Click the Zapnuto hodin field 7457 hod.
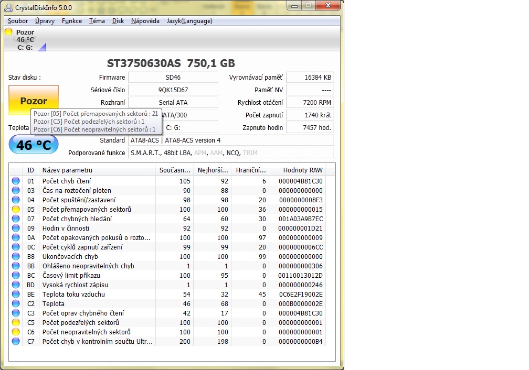 pyautogui.click(x=310, y=127)
